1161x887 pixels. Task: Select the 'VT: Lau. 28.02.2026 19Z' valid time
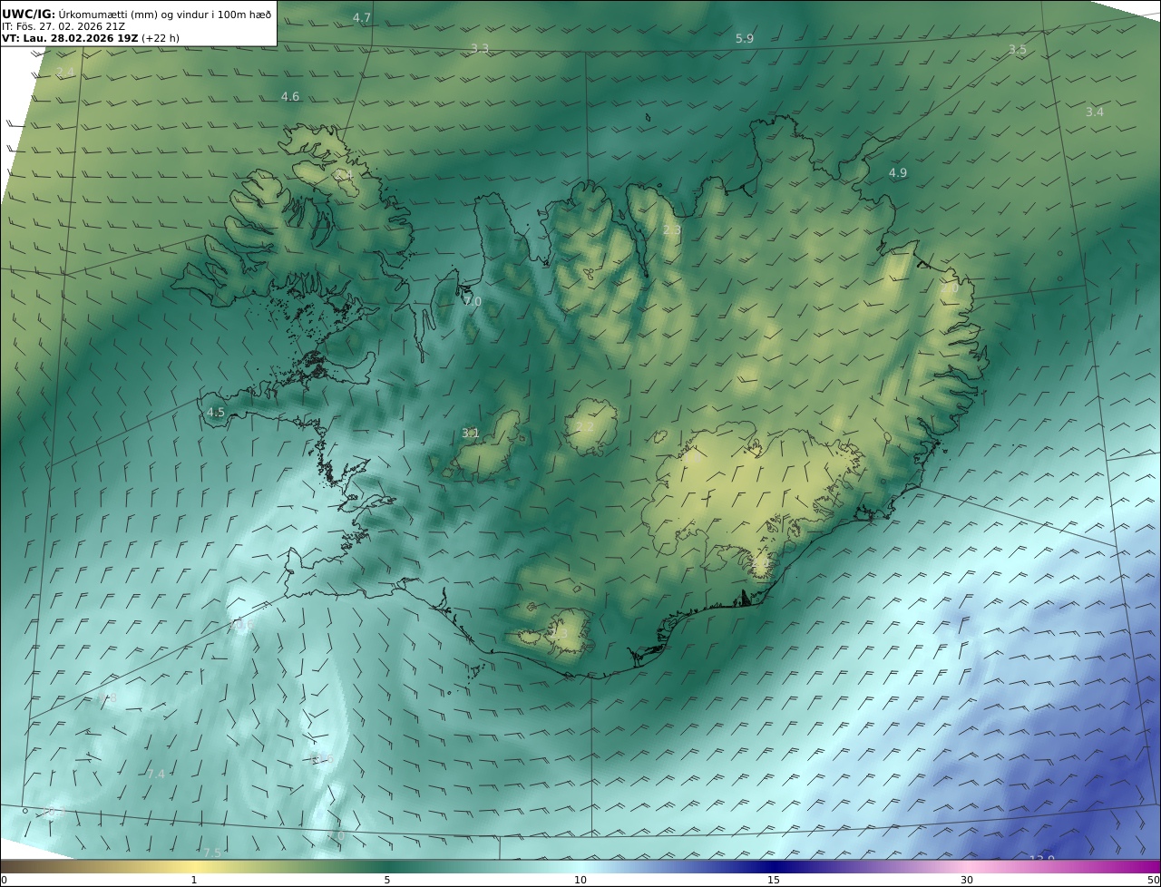point(70,38)
